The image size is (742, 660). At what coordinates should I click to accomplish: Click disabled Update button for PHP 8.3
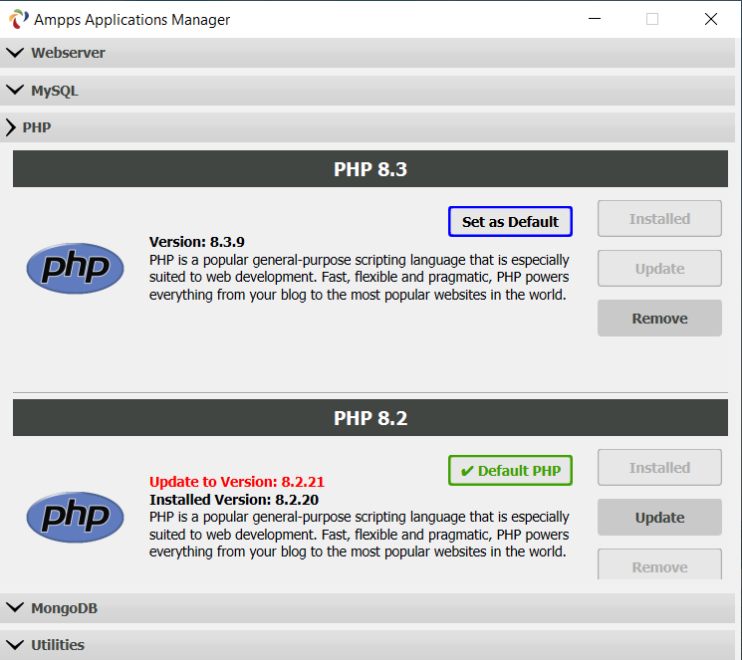click(x=659, y=268)
